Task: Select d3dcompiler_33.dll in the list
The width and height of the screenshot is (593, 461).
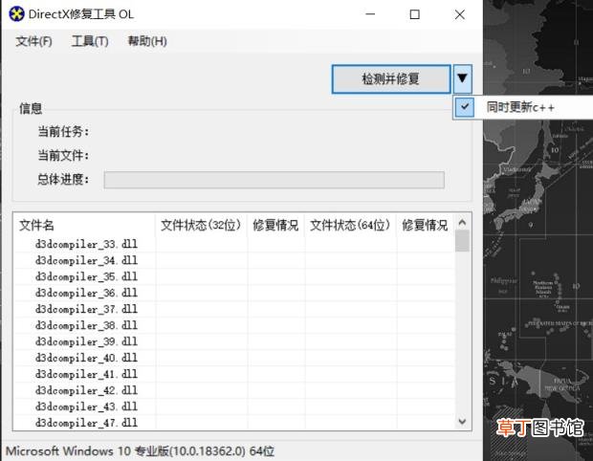Action: pyautogui.click(x=86, y=244)
